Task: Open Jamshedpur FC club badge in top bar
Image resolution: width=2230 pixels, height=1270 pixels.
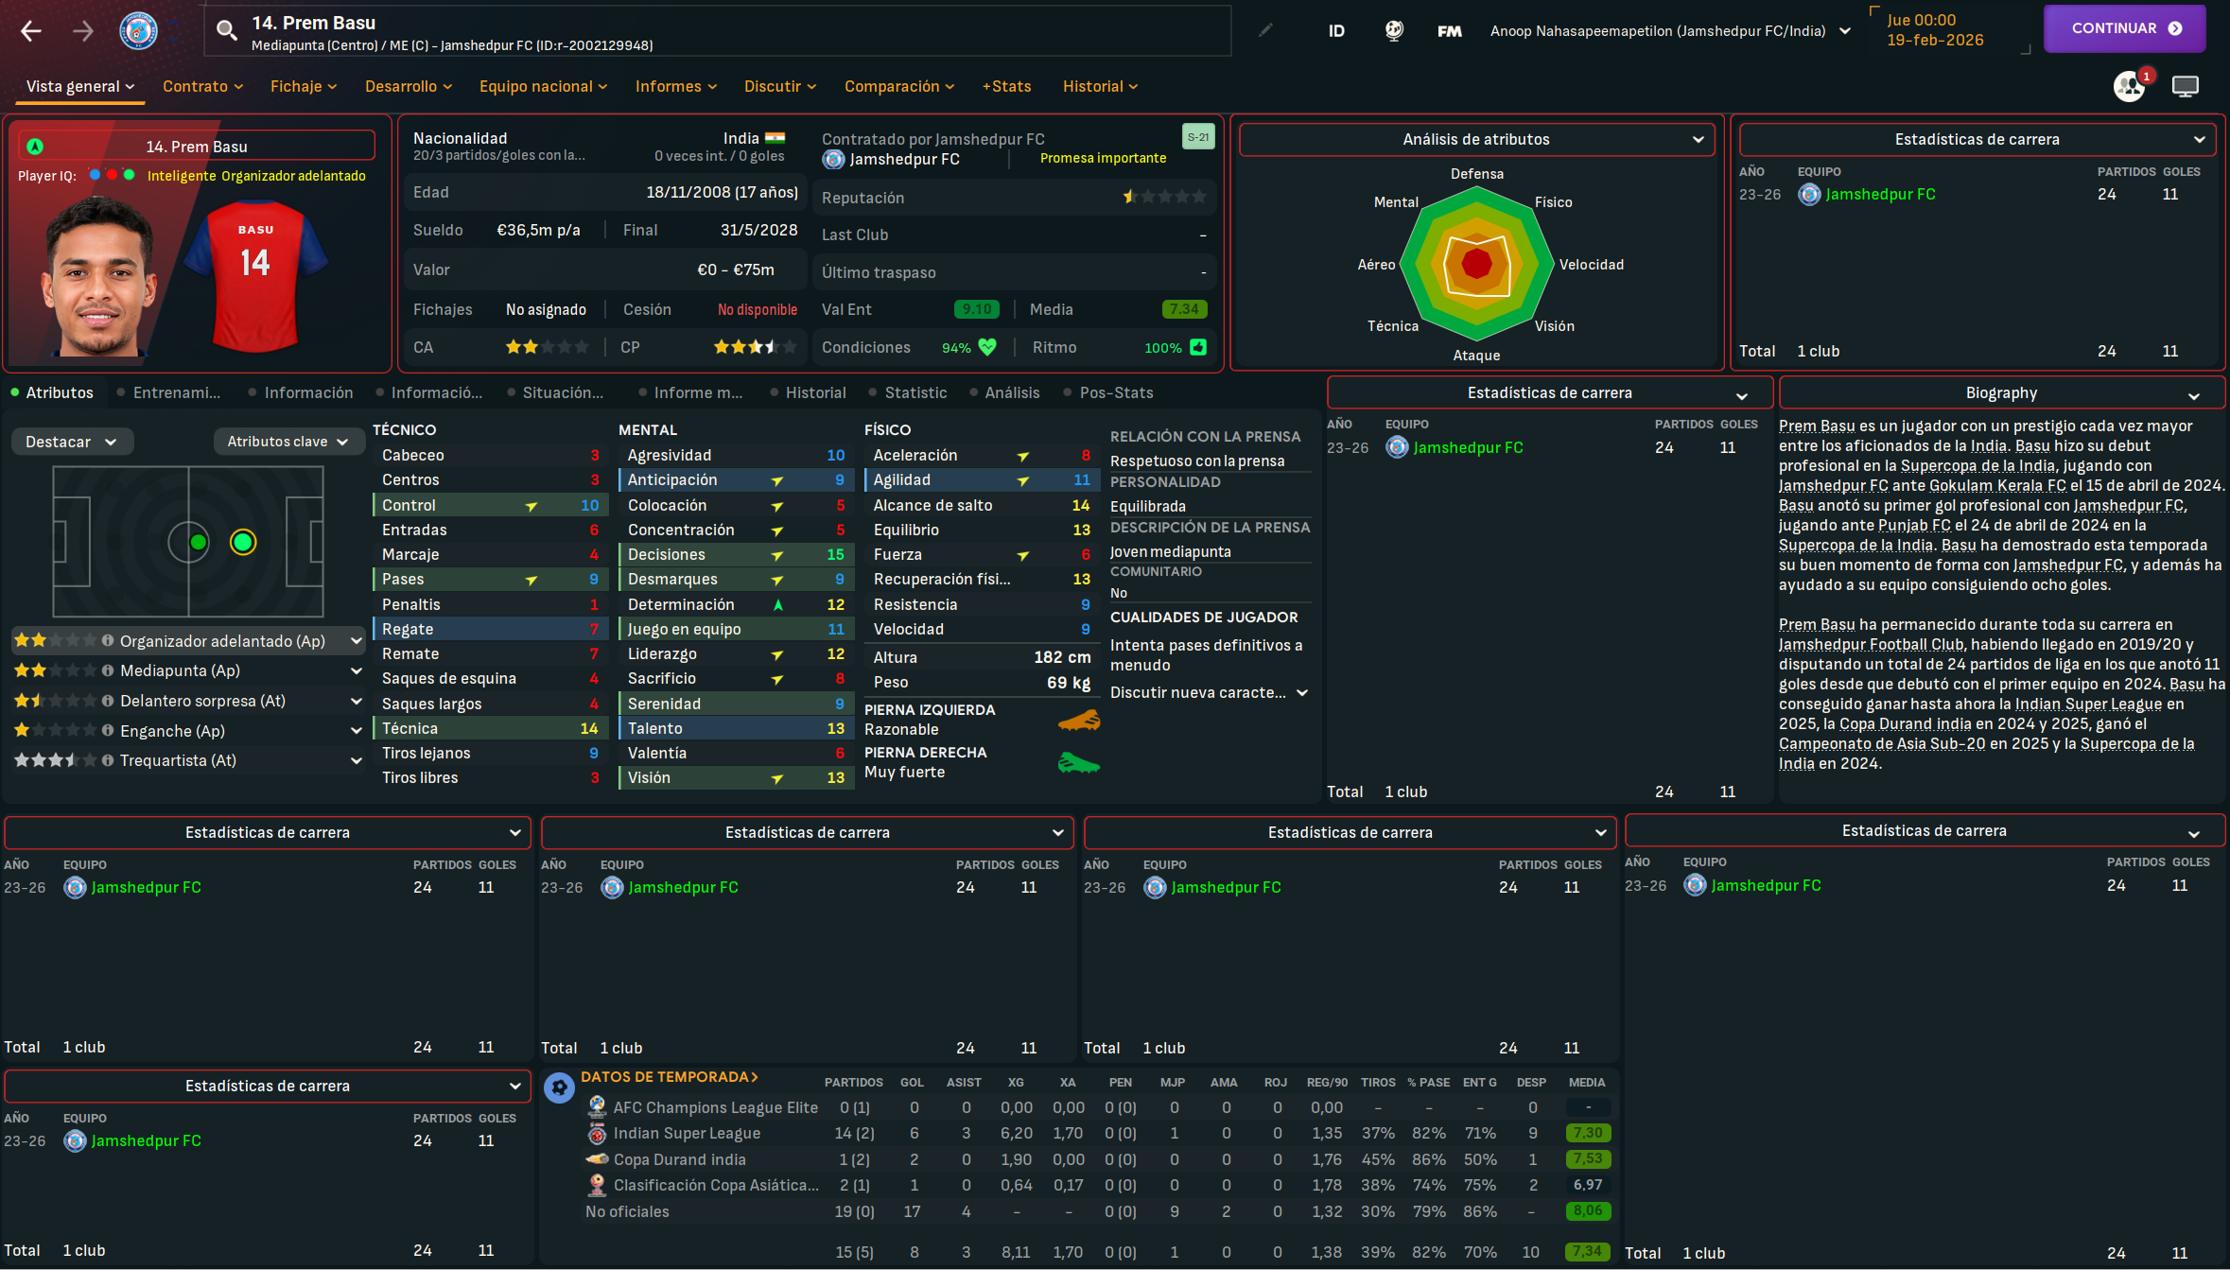Action: pyautogui.click(x=139, y=31)
